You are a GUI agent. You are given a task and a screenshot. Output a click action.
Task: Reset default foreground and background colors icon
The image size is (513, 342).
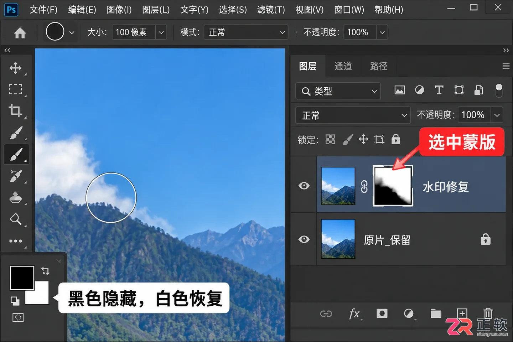(x=15, y=301)
